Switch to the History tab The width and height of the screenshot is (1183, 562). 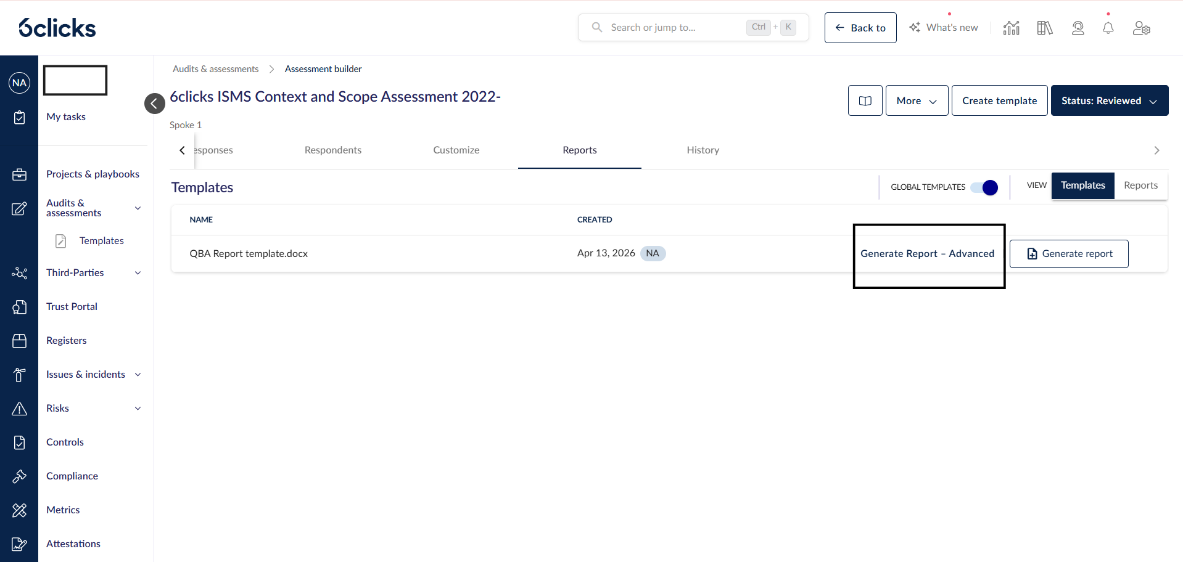click(703, 150)
